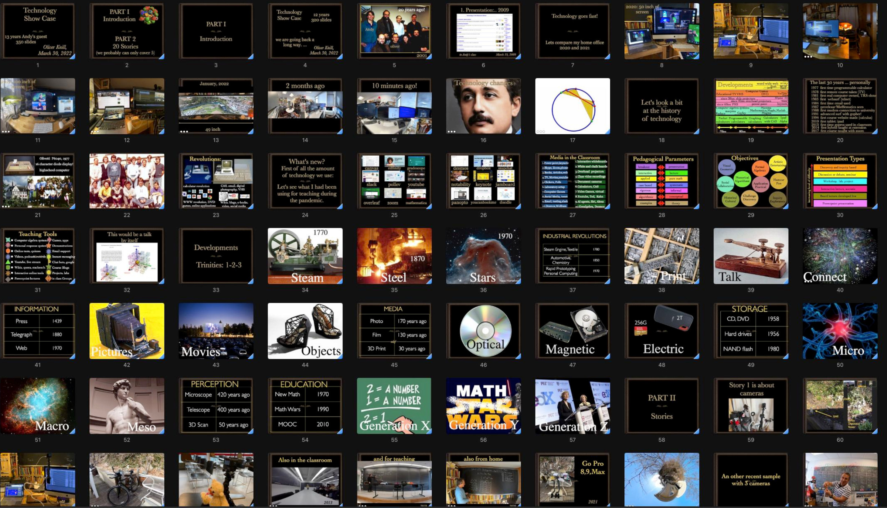
Task: Click the 'Pedagogical Parameters' slide 28
Action: [662, 181]
